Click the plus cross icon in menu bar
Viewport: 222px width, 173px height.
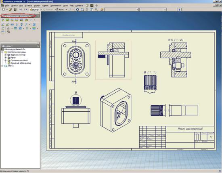point(96,6)
